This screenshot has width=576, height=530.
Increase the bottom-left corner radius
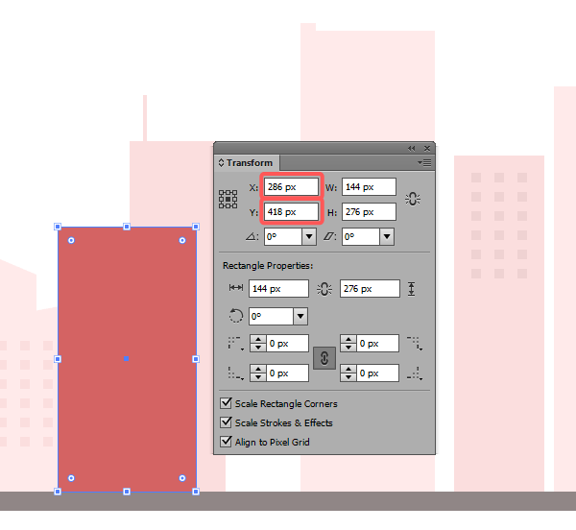pyautogui.click(x=258, y=369)
